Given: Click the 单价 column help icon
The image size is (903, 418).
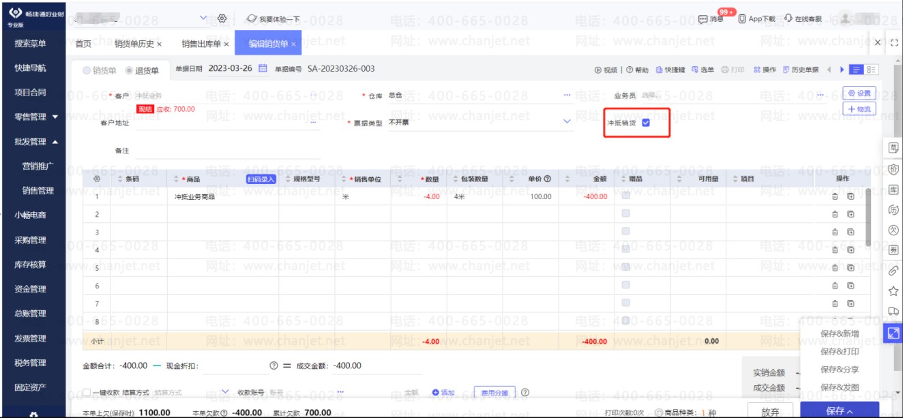Looking at the screenshot, I should click(x=547, y=179).
